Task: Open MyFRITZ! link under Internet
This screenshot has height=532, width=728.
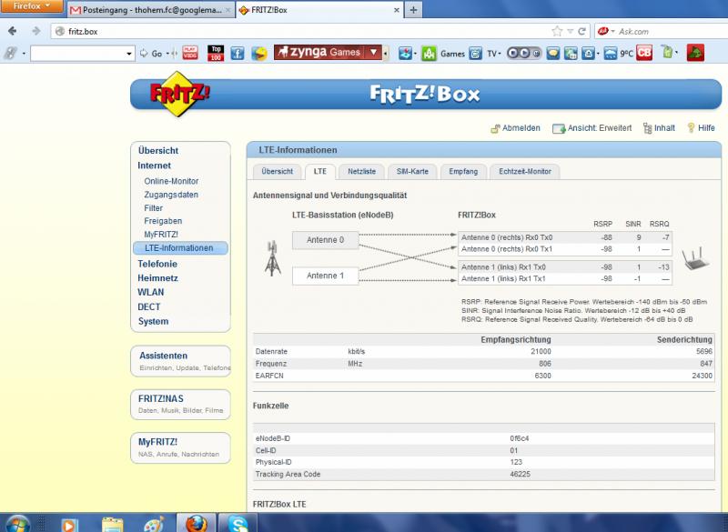Action: (161, 235)
